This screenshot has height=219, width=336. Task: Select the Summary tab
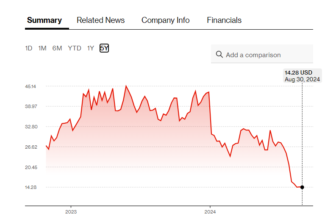coord(44,20)
